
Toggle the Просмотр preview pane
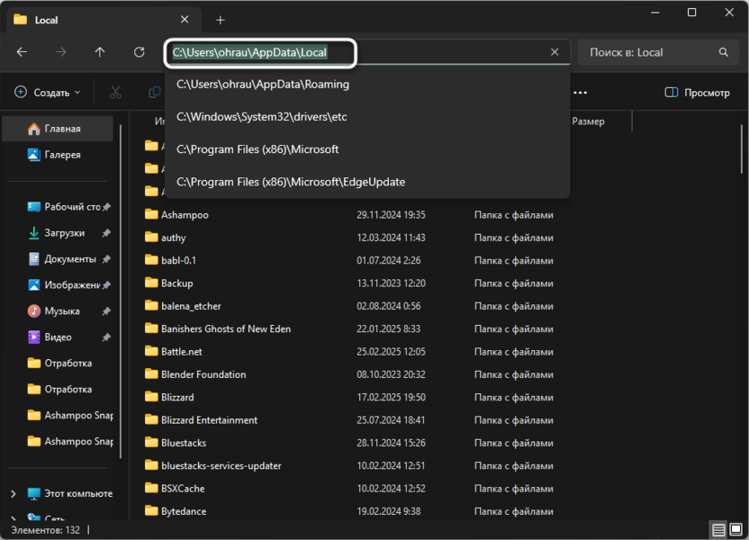(x=697, y=92)
